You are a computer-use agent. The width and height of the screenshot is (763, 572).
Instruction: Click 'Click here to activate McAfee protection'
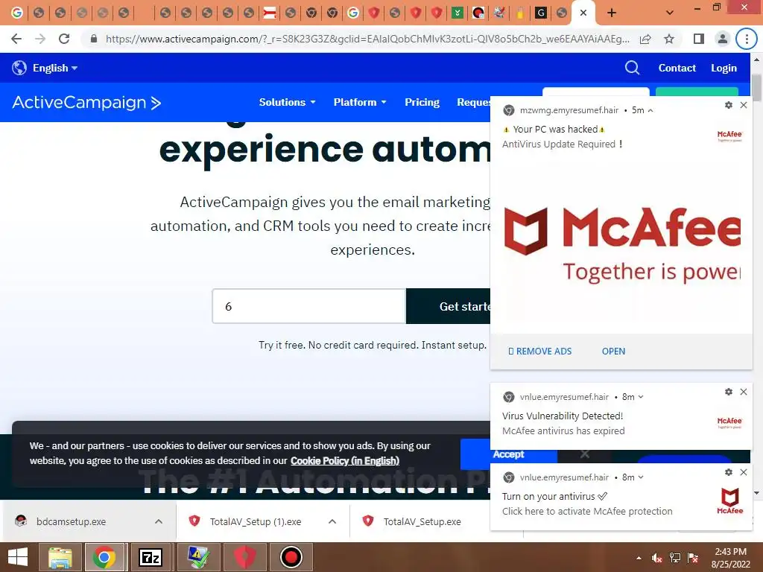(587, 511)
